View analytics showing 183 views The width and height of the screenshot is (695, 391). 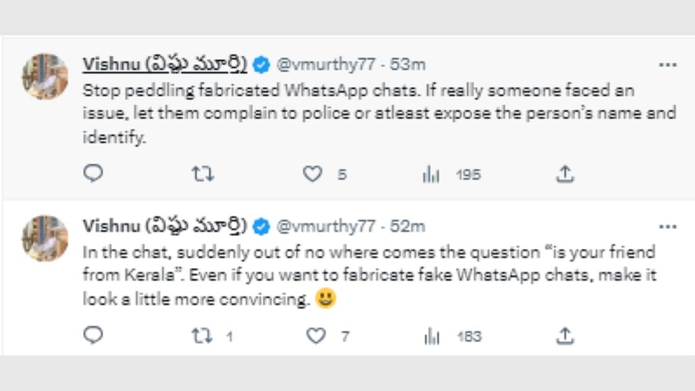pos(431,337)
